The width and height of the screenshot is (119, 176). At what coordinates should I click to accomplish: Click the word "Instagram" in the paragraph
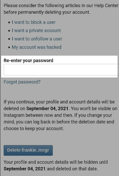click(14, 115)
